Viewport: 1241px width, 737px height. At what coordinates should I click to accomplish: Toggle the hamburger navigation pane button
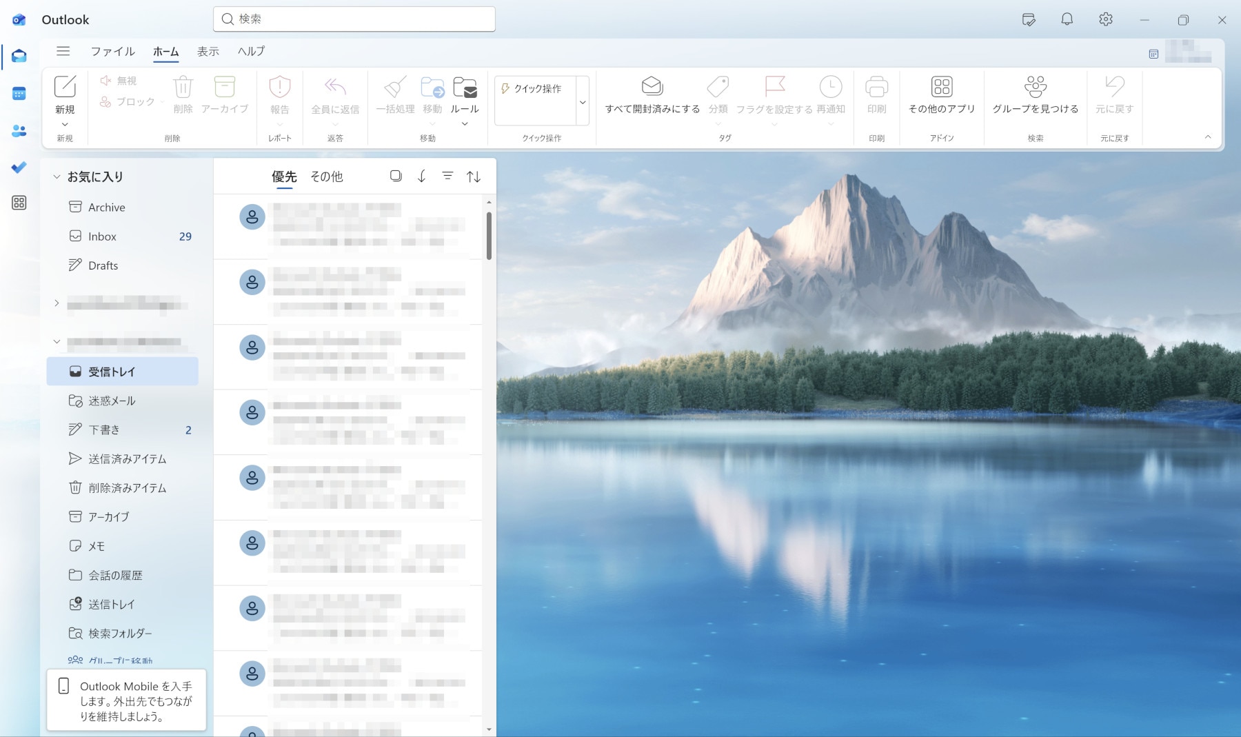click(63, 51)
